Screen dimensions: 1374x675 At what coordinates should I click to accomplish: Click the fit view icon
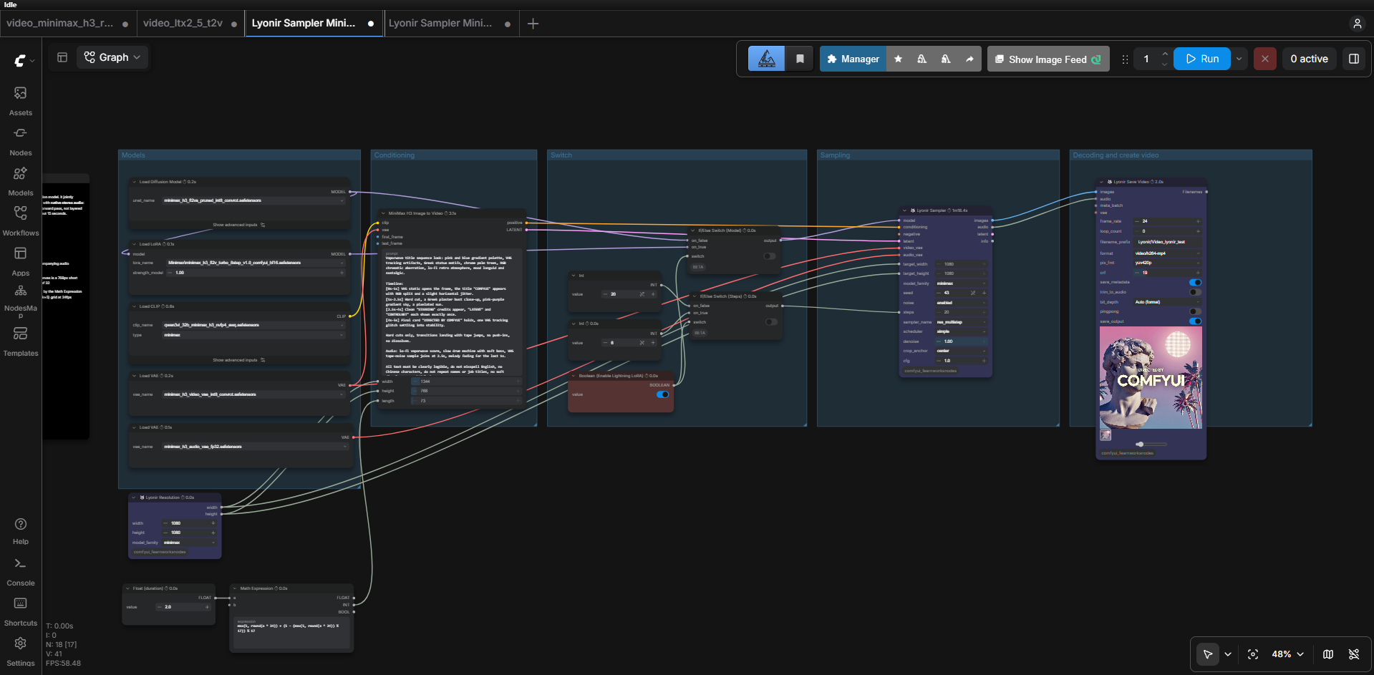point(1253,654)
